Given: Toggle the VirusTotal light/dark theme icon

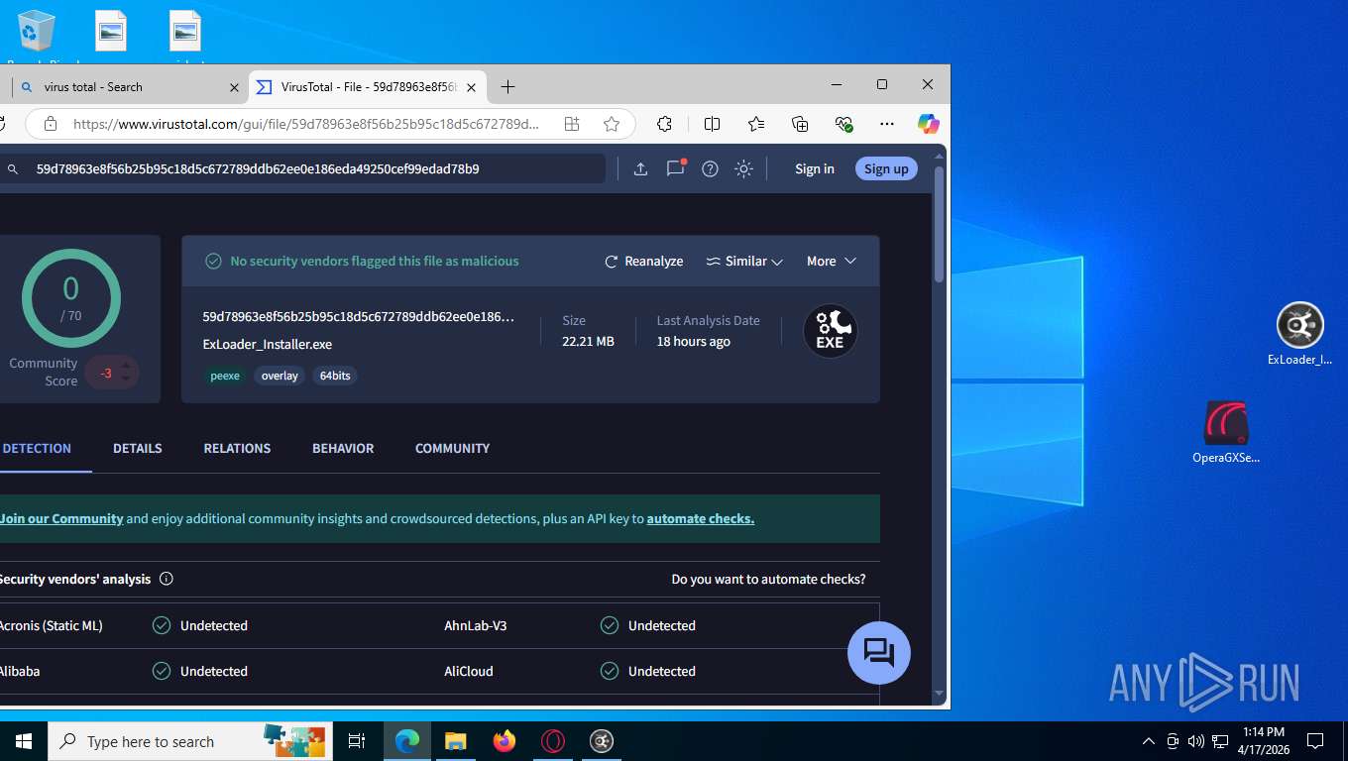Looking at the screenshot, I should pyautogui.click(x=743, y=169).
